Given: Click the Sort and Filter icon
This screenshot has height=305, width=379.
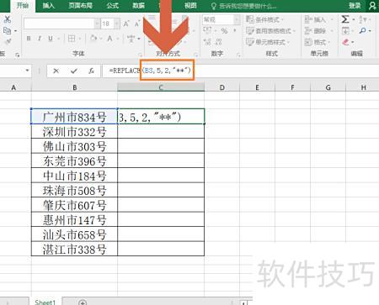Looking at the screenshot, I should point(363,19).
